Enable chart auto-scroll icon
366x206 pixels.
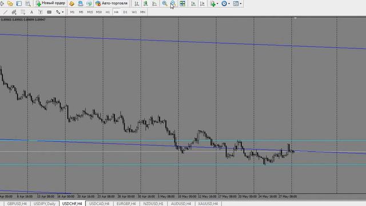(193, 3)
